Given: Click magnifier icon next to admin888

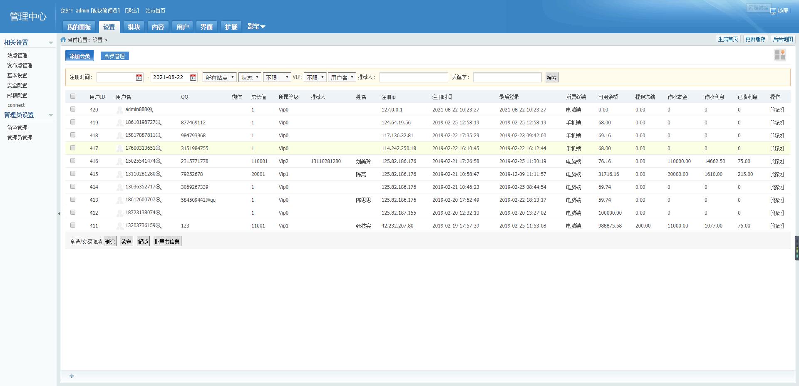Looking at the screenshot, I should (x=151, y=110).
